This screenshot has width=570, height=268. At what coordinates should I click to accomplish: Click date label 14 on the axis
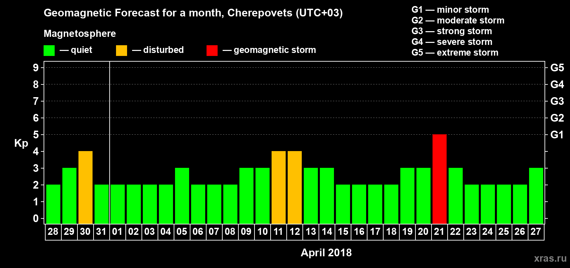[x=327, y=231]
